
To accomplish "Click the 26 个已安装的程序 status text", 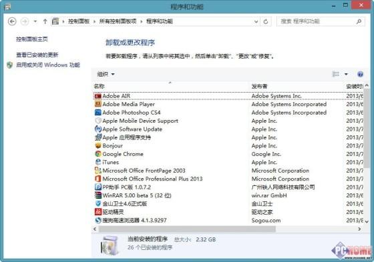I will tap(150, 247).
